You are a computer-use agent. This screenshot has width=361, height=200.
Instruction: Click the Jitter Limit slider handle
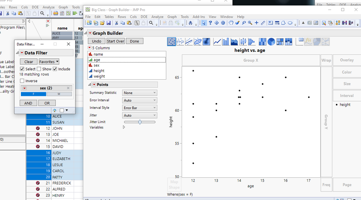pyautogui.click(x=140, y=122)
